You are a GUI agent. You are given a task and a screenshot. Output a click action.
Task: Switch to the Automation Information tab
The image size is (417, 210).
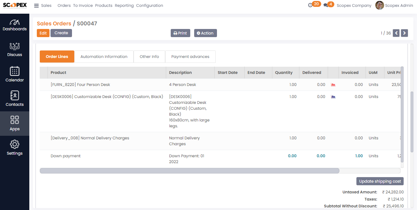click(x=104, y=57)
